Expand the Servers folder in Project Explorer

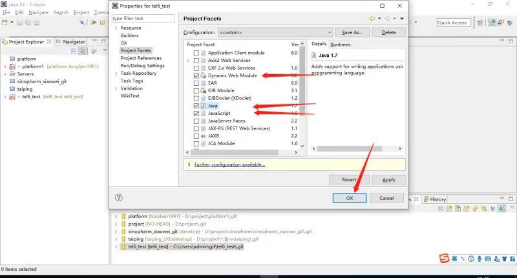coord(5,74)
